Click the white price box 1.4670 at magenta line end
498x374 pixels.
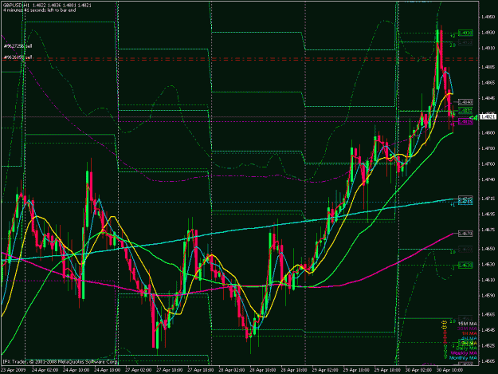(465, 234)
